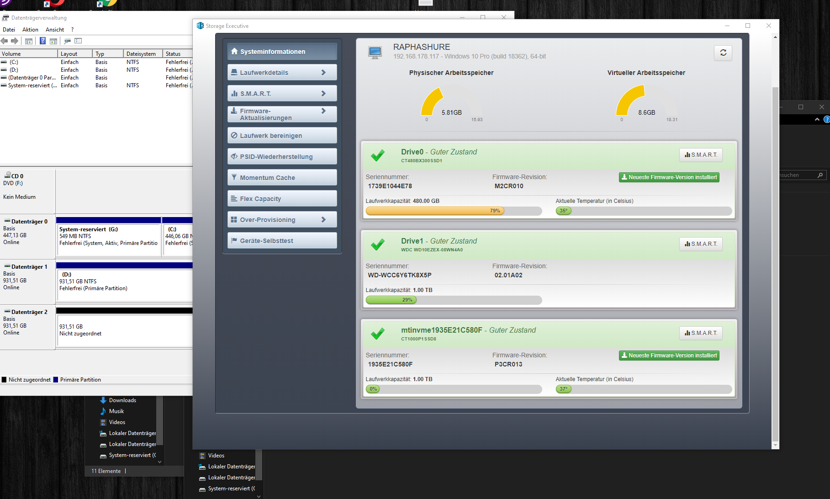830x499 pixels.
Task: Click the checklist settings toolbar icon
Action: click(x=78, y=41)
